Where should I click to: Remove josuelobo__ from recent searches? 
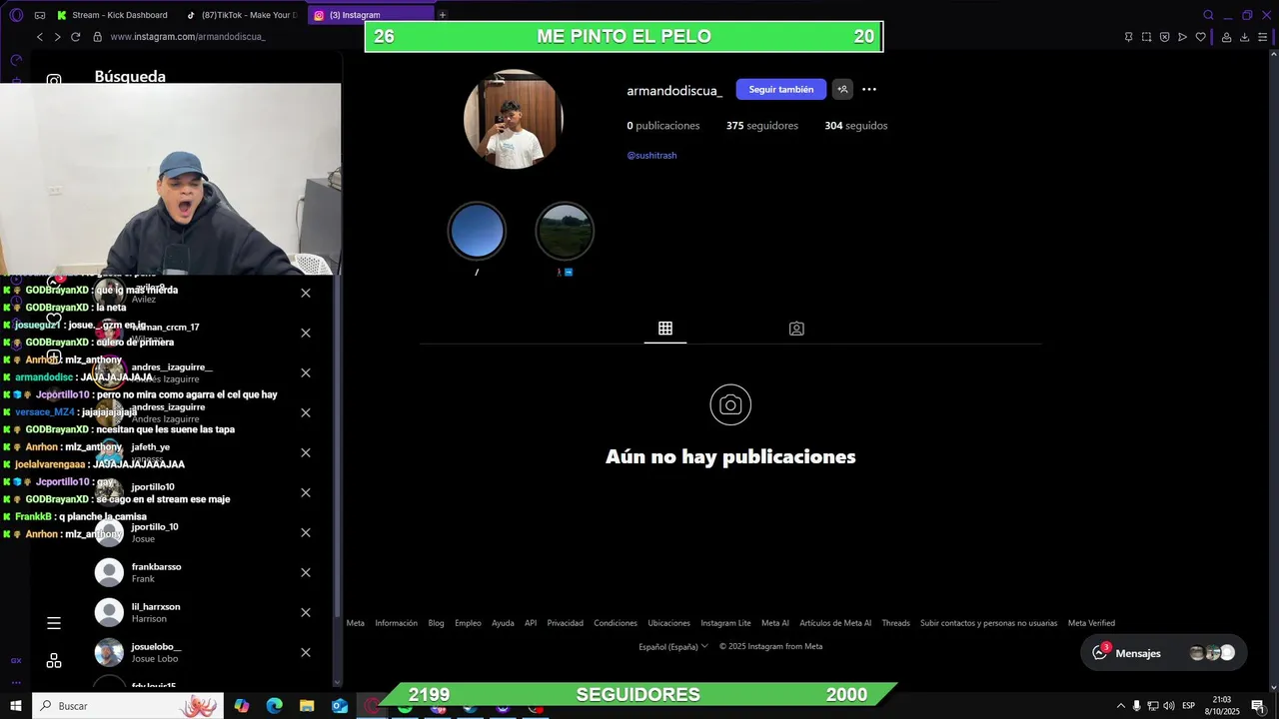pos(306,652)
